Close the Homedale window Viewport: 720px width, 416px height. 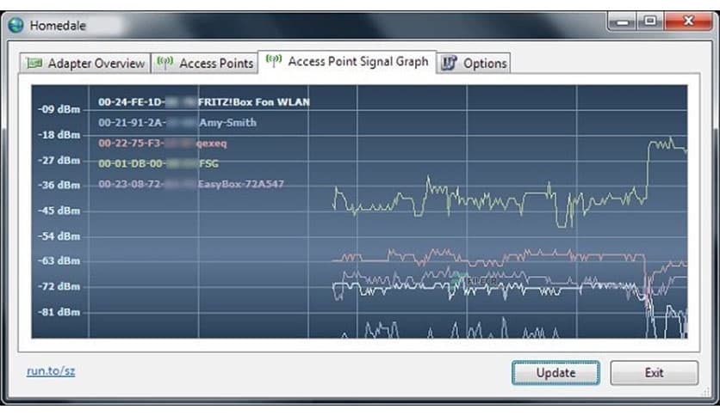(x=688, y=21)
